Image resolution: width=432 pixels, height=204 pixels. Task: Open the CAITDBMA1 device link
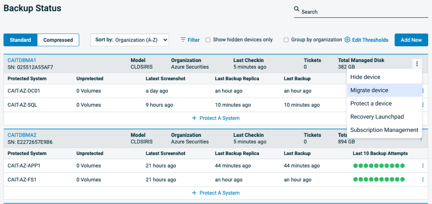pos(22,60)
